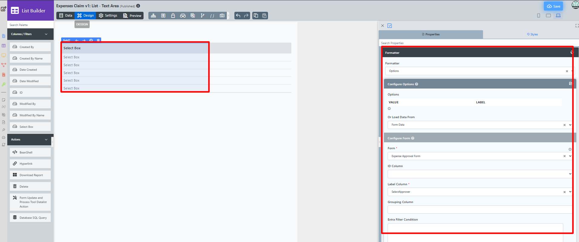The height and width of the screenshot is (242, 579).
Task: Click the lock permission icon
Action: (x=173, y=16)
